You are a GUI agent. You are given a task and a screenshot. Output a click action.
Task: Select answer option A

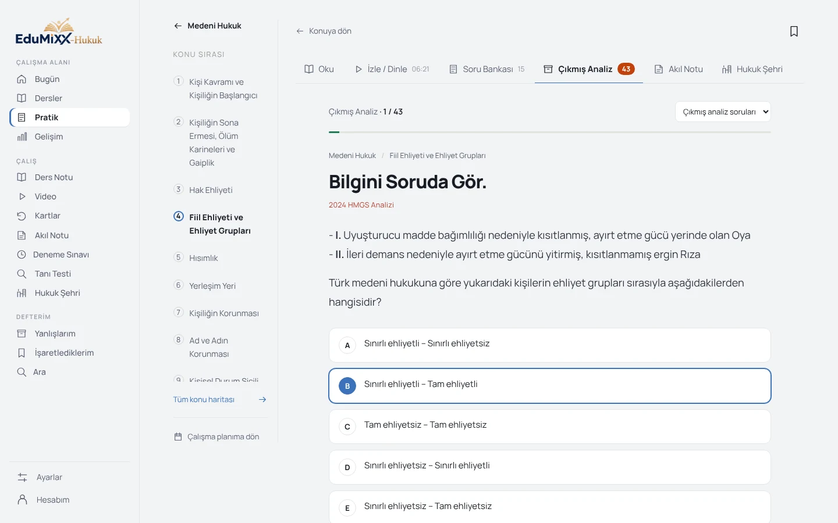click(x=550, y=345)
